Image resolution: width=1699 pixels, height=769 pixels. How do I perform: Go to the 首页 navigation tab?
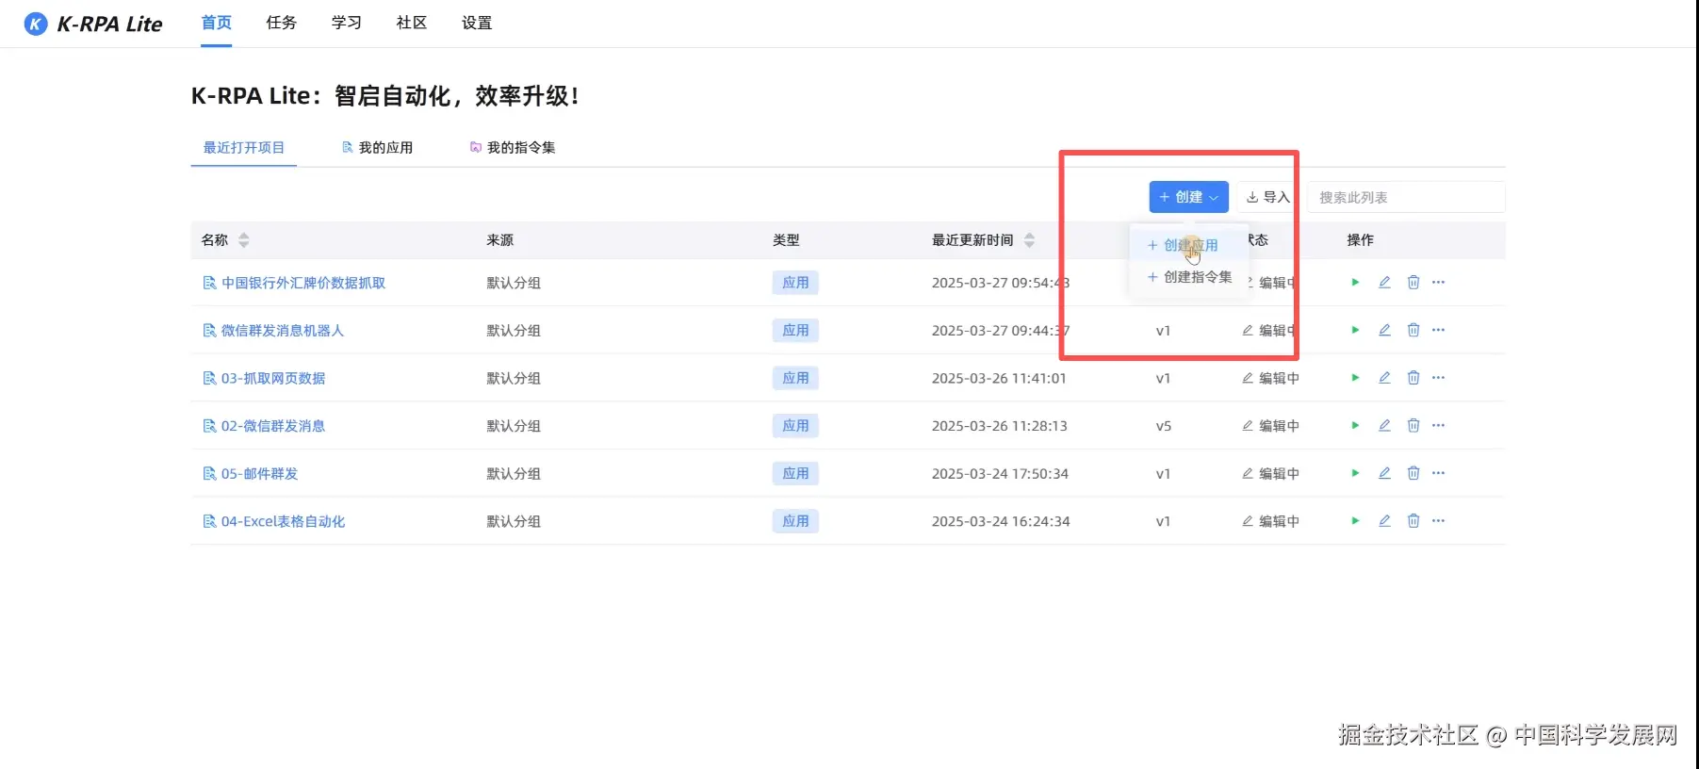217,23
